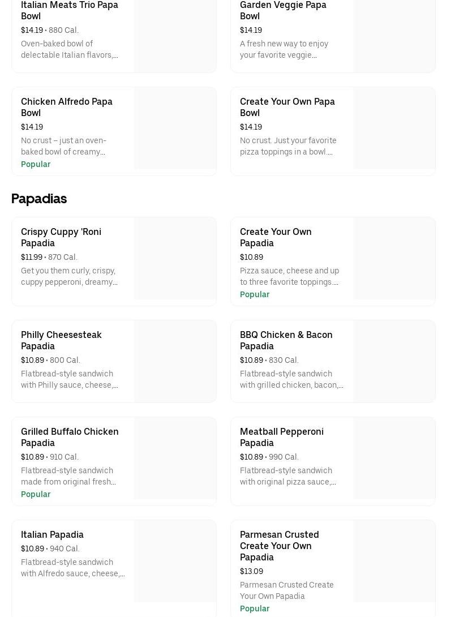This screenshot has height=617, width=455.
Task: Click the Popular tag under Grilled Buffalo Chicken
Action: (x=36, y=494)
